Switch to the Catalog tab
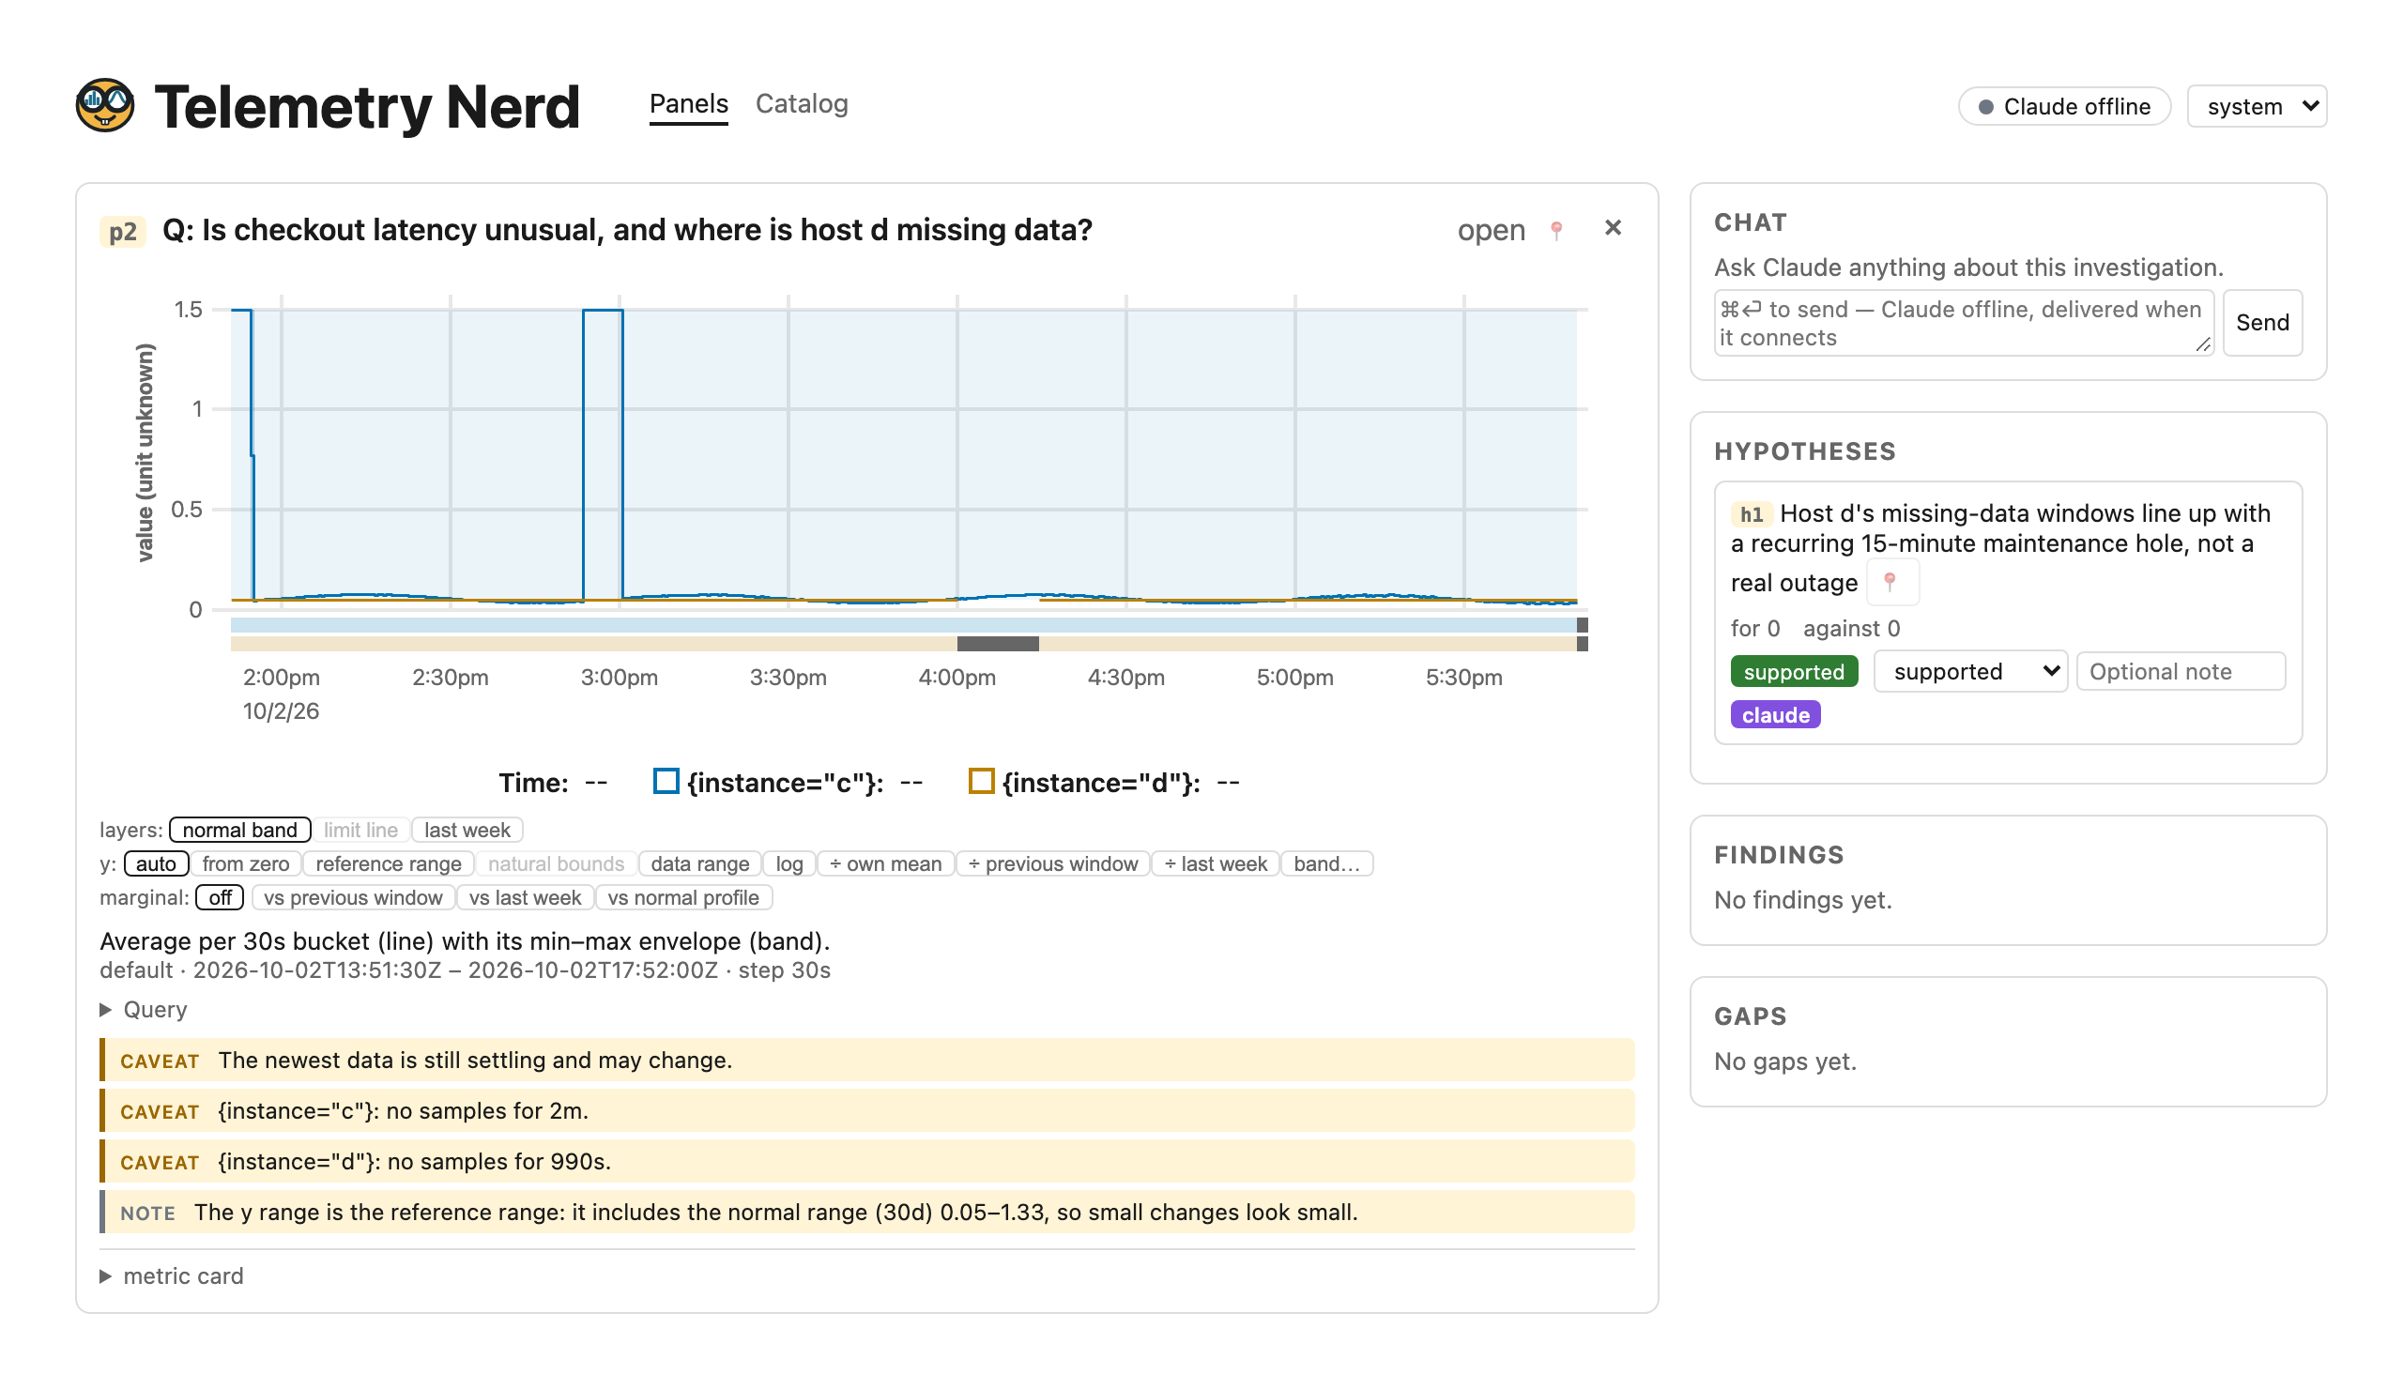 (802, 104)
